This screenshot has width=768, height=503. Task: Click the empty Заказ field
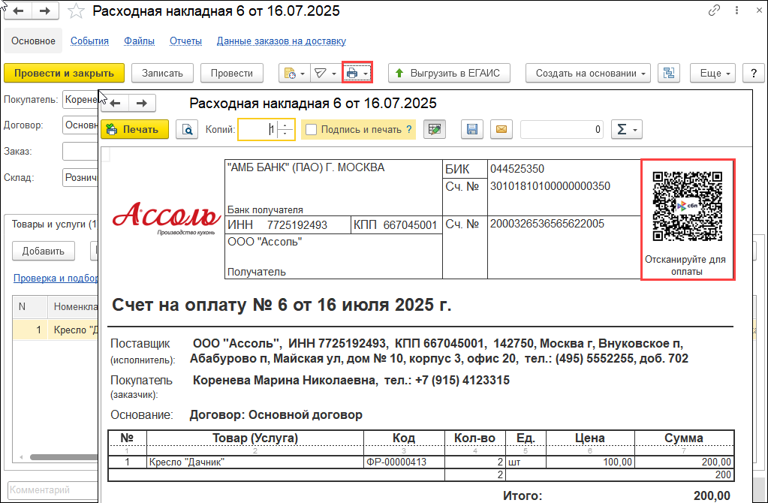click(x=80, y=152)
